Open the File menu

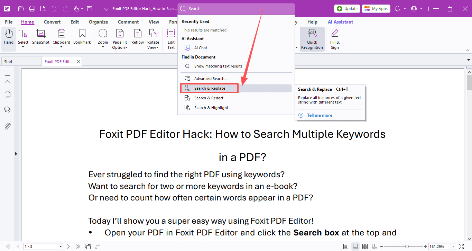click(x=9, y=22)
